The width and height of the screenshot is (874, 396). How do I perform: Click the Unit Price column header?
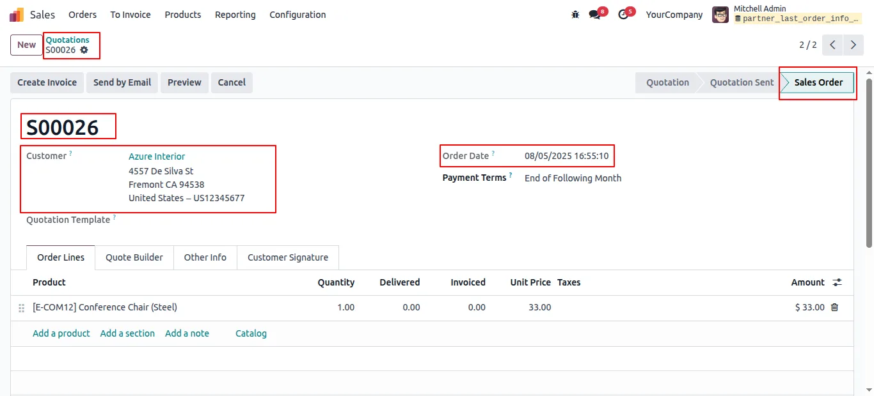click(530, 282)
